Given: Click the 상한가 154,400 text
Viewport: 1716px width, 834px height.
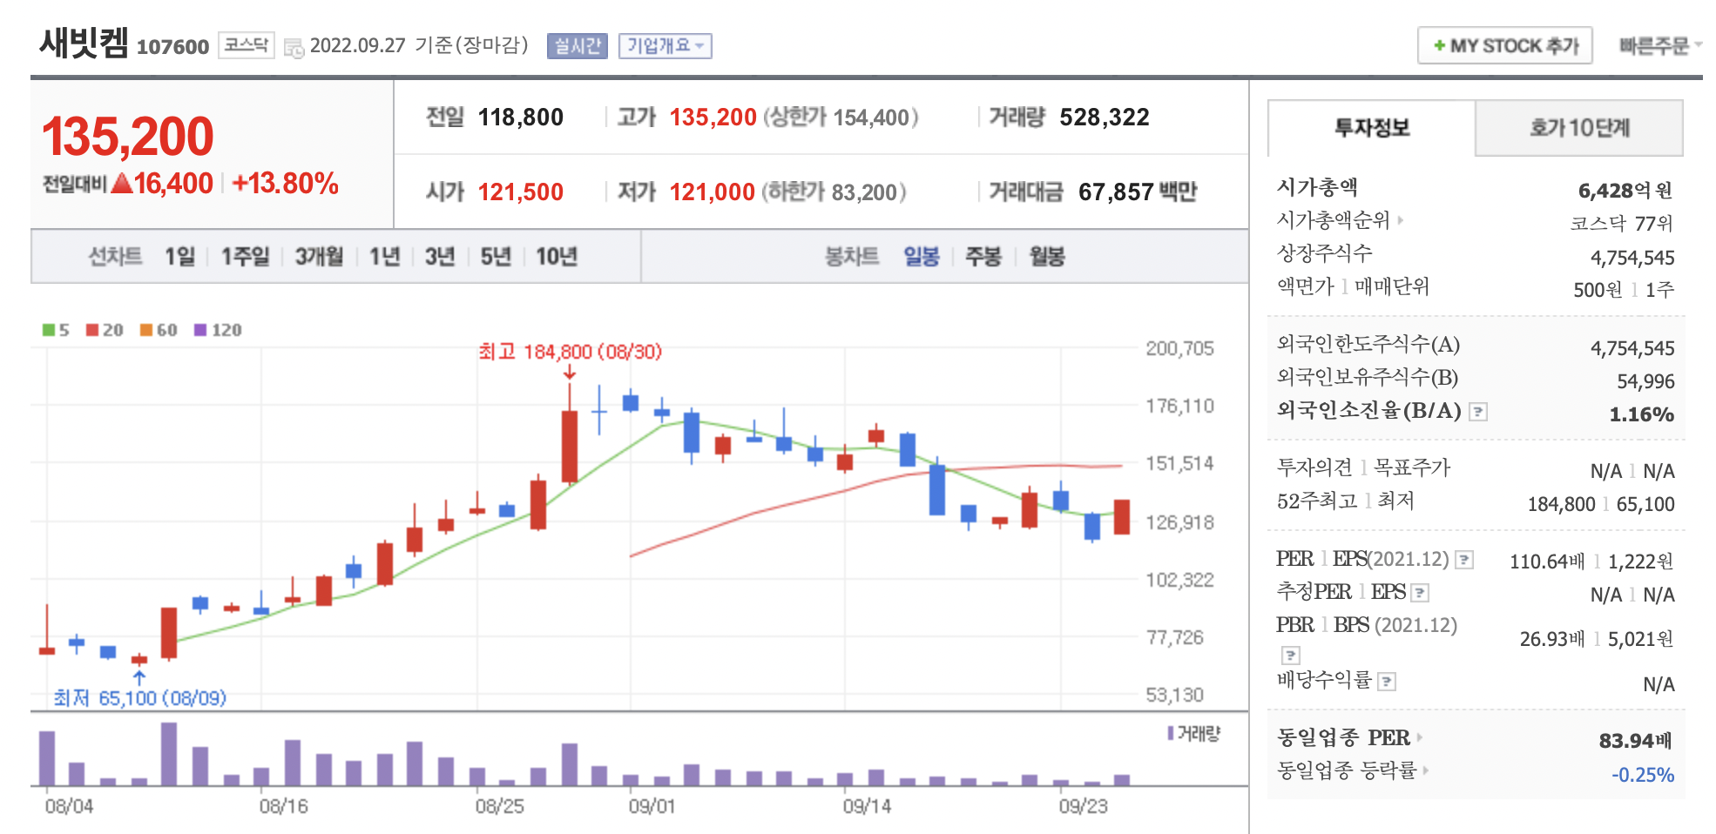Looking at the screenshot, I should (x=841, y=118).
